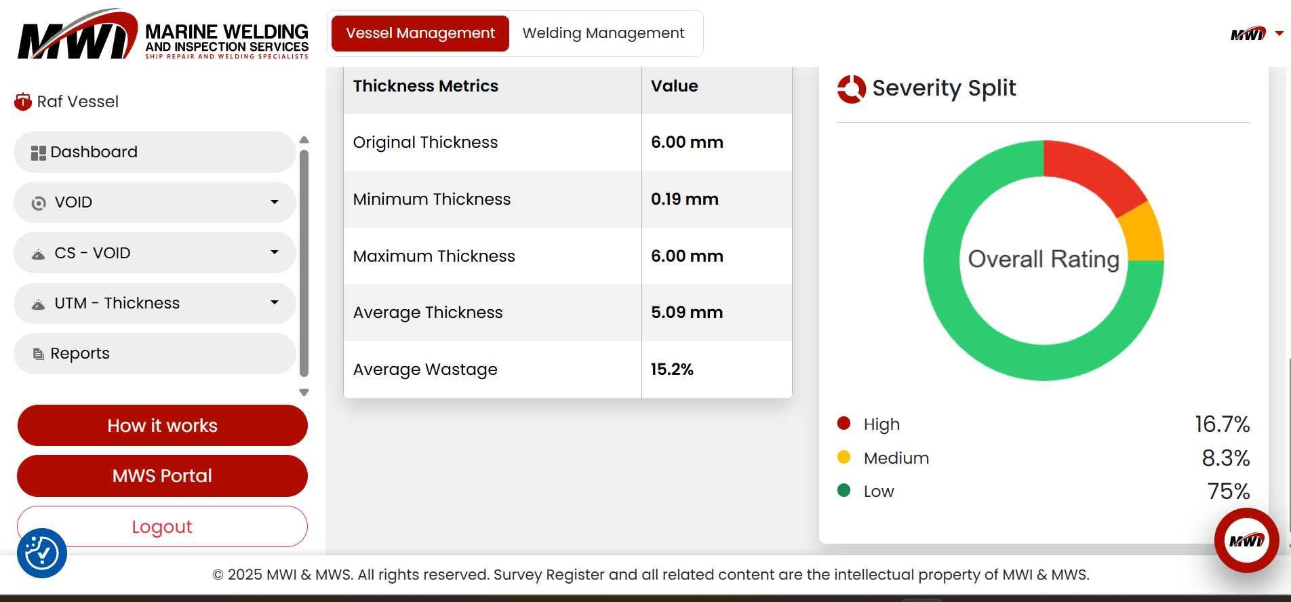Click the MWI Marine Welding logo
The height and width of the screenshot is (602, 1291).
163,34
